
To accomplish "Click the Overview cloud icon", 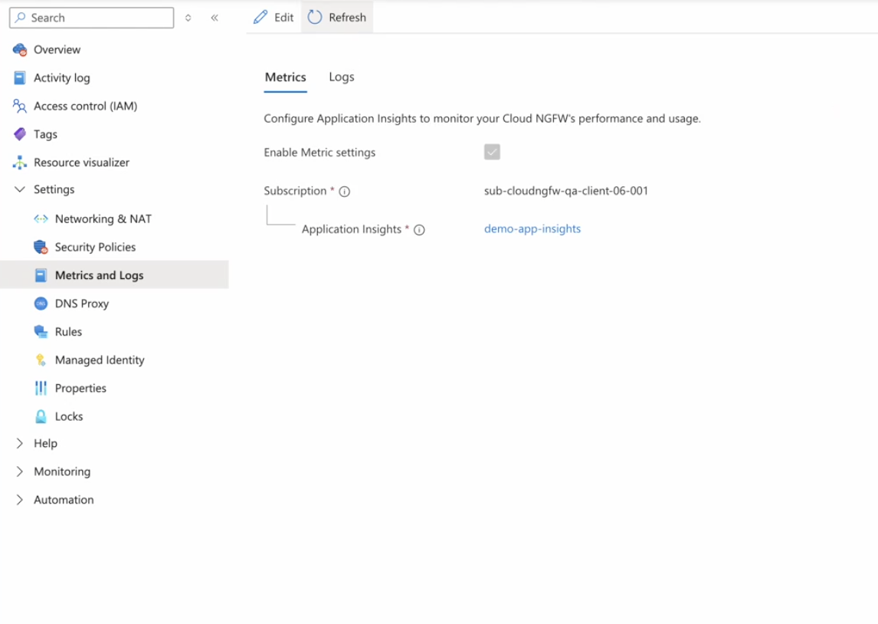I will [20, 50].
